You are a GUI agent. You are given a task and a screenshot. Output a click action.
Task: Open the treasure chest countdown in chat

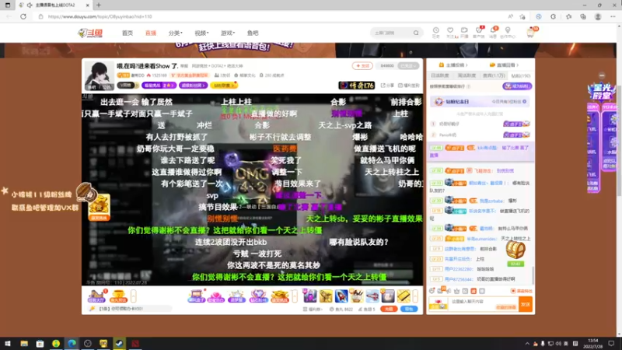tap(515, 255)
